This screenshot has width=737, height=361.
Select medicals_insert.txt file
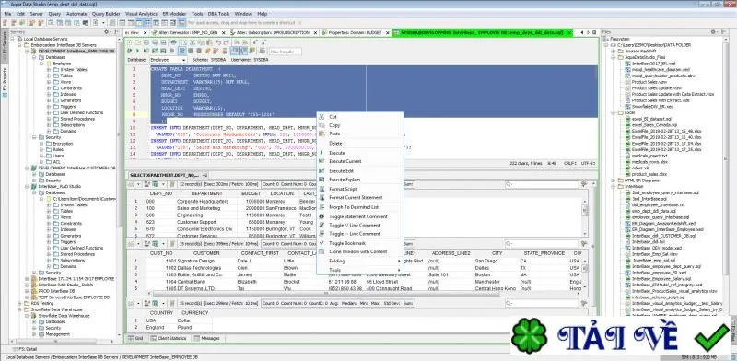pos(647,156)
